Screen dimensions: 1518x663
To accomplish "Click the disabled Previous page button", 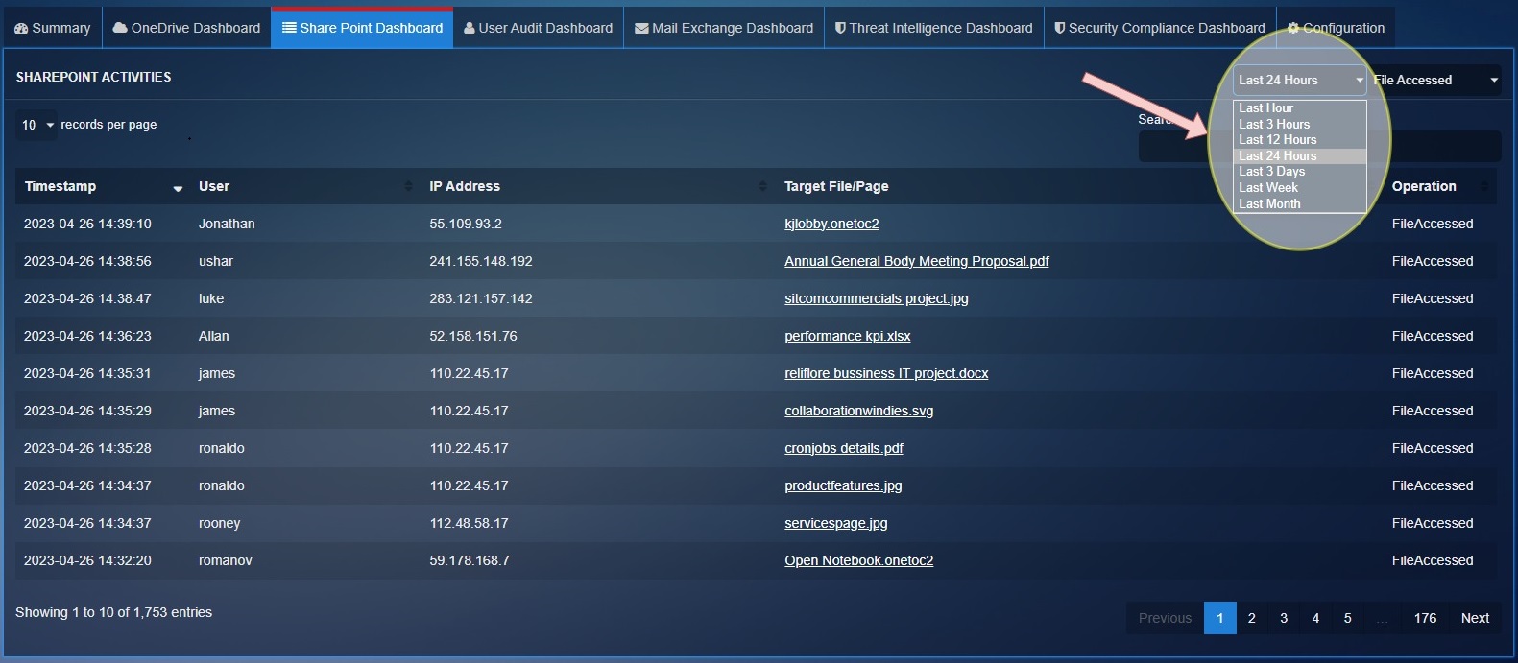I will pyautogui.click(x=1165, y=618).
